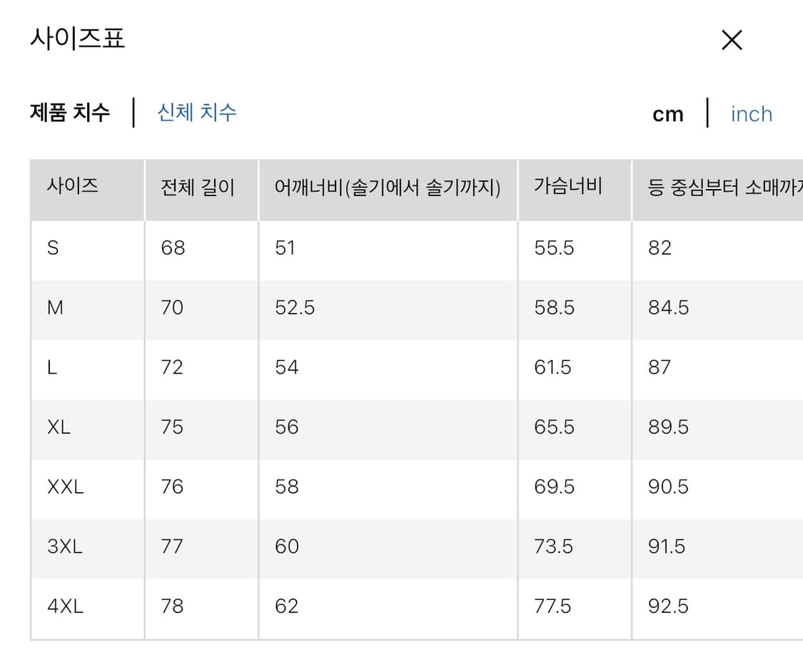
Task: Click the L size label
Action: 52,367
